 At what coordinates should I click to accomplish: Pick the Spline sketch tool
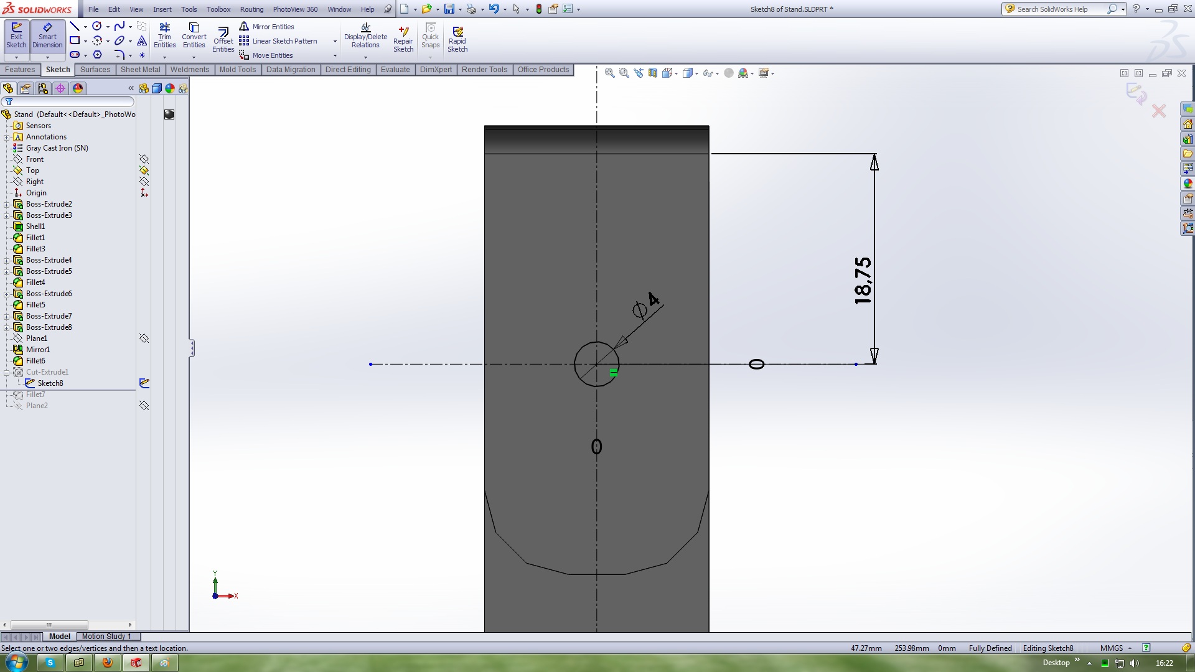pyautogui.click(x=119, y=26)
